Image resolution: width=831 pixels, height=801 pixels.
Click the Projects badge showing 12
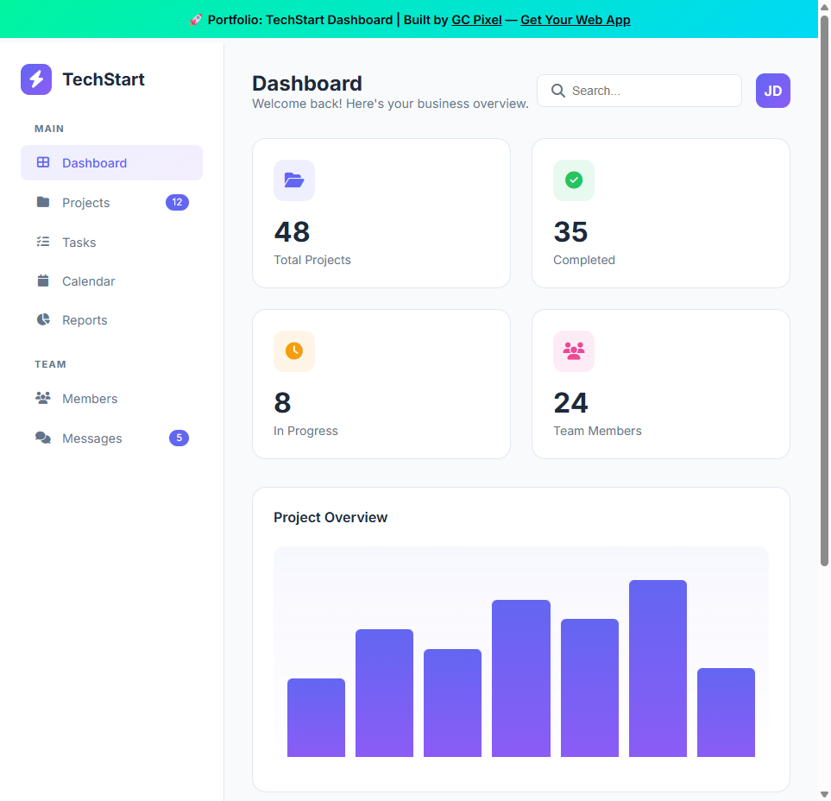[x=177, y=202]
